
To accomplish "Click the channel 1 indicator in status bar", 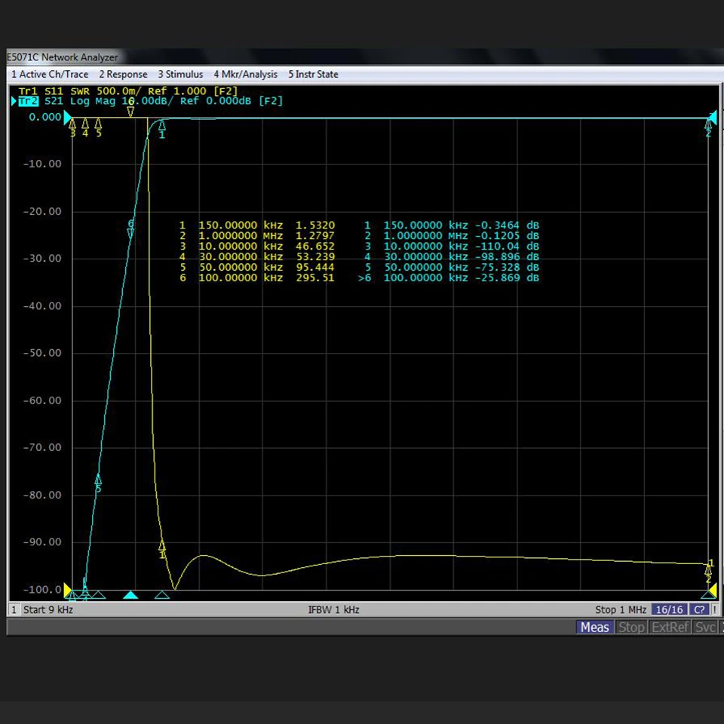I will (x=14, y=609).
